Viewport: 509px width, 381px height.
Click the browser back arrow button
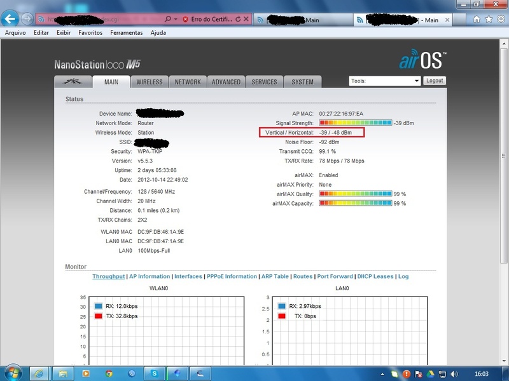[x=10, y=19]
